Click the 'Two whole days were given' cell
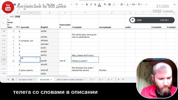The image size is (178, 100). coord(85,36)
